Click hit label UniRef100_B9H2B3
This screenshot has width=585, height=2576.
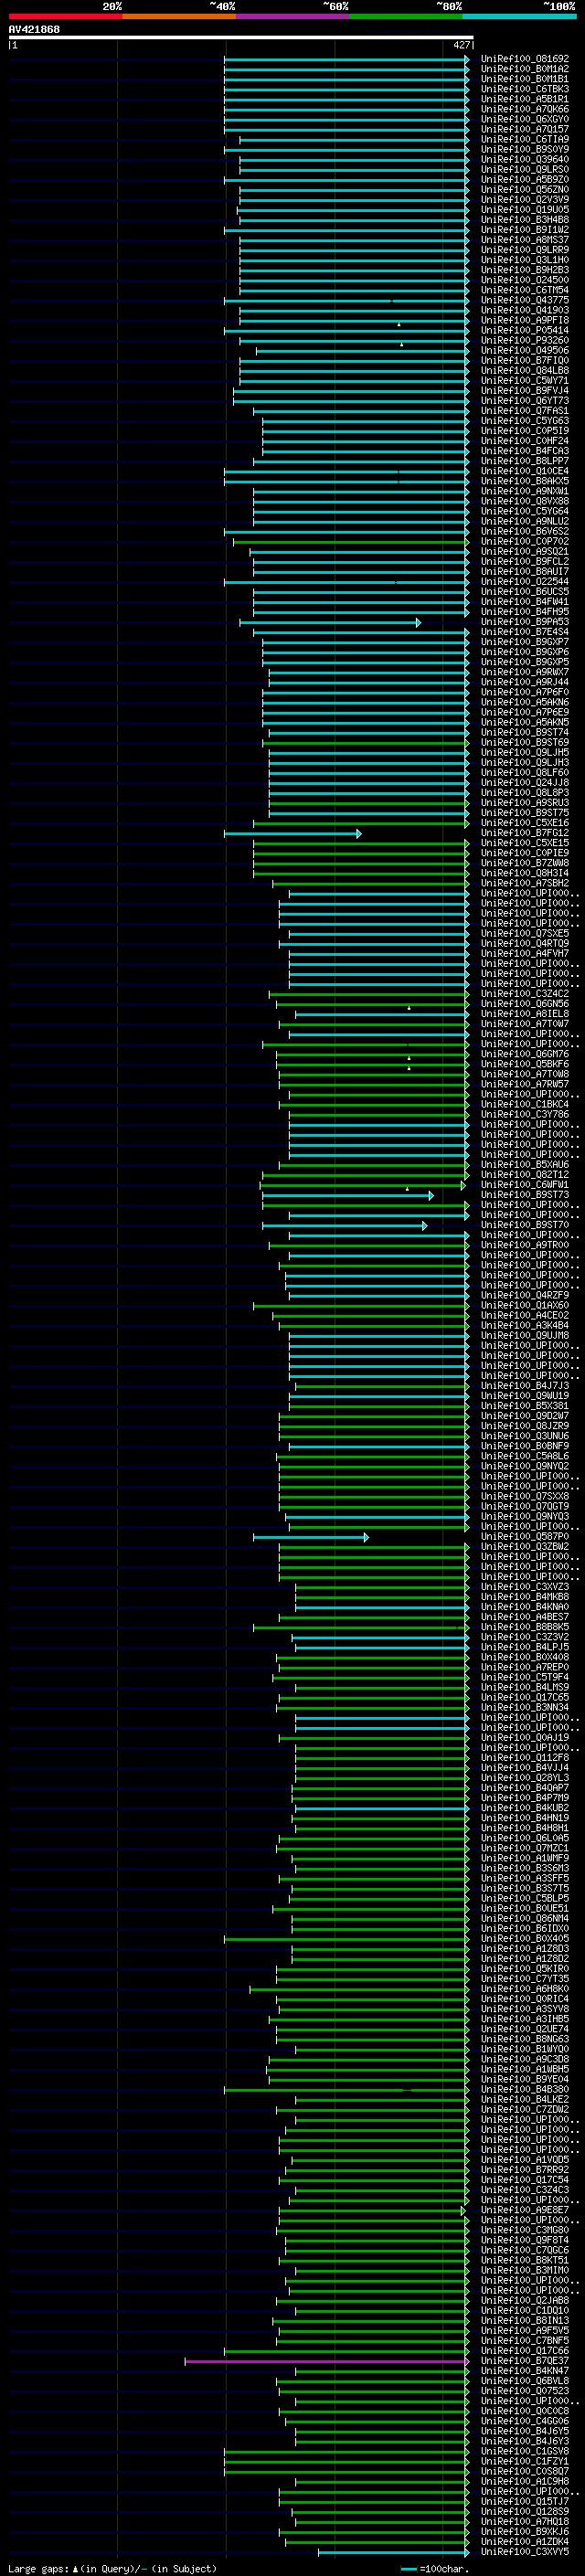tap(524, 269)
